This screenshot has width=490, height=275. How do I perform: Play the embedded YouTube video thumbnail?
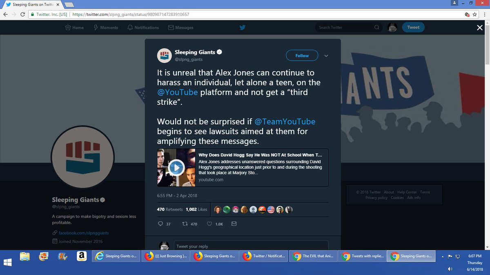point(176,167)
